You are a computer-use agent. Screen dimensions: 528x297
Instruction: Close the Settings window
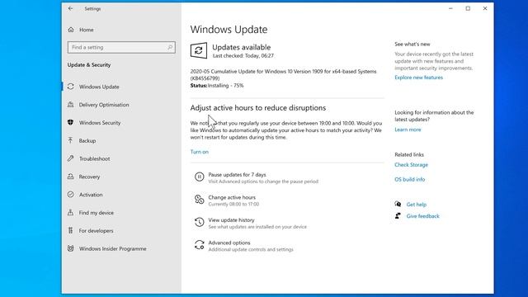tap(485, 9)
